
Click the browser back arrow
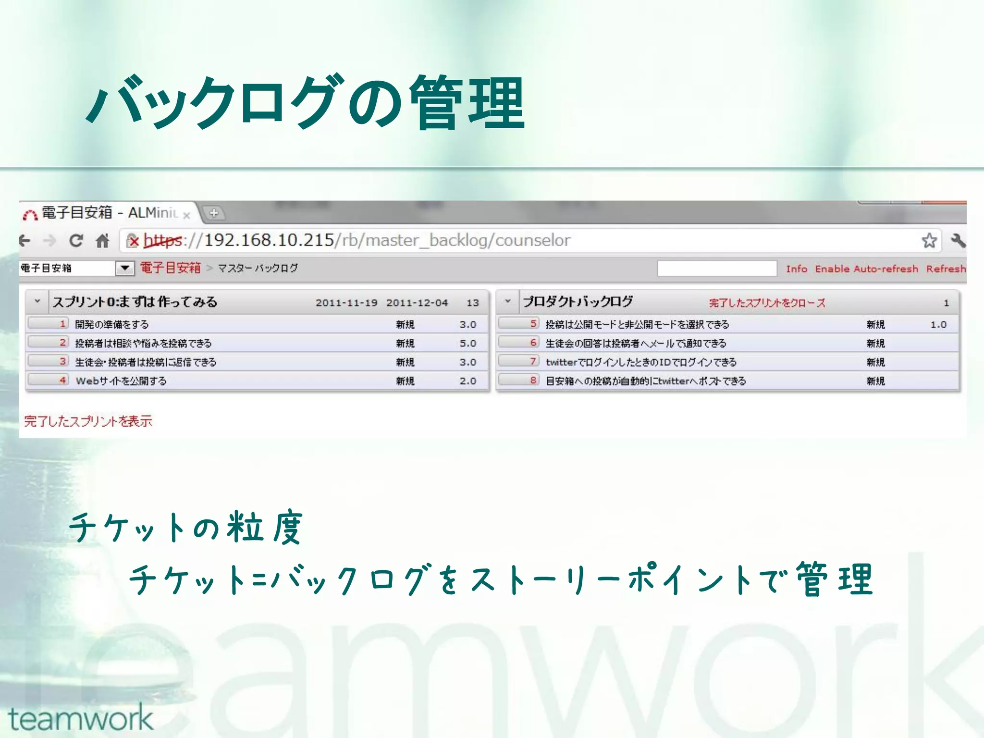[x=25, y=240]
